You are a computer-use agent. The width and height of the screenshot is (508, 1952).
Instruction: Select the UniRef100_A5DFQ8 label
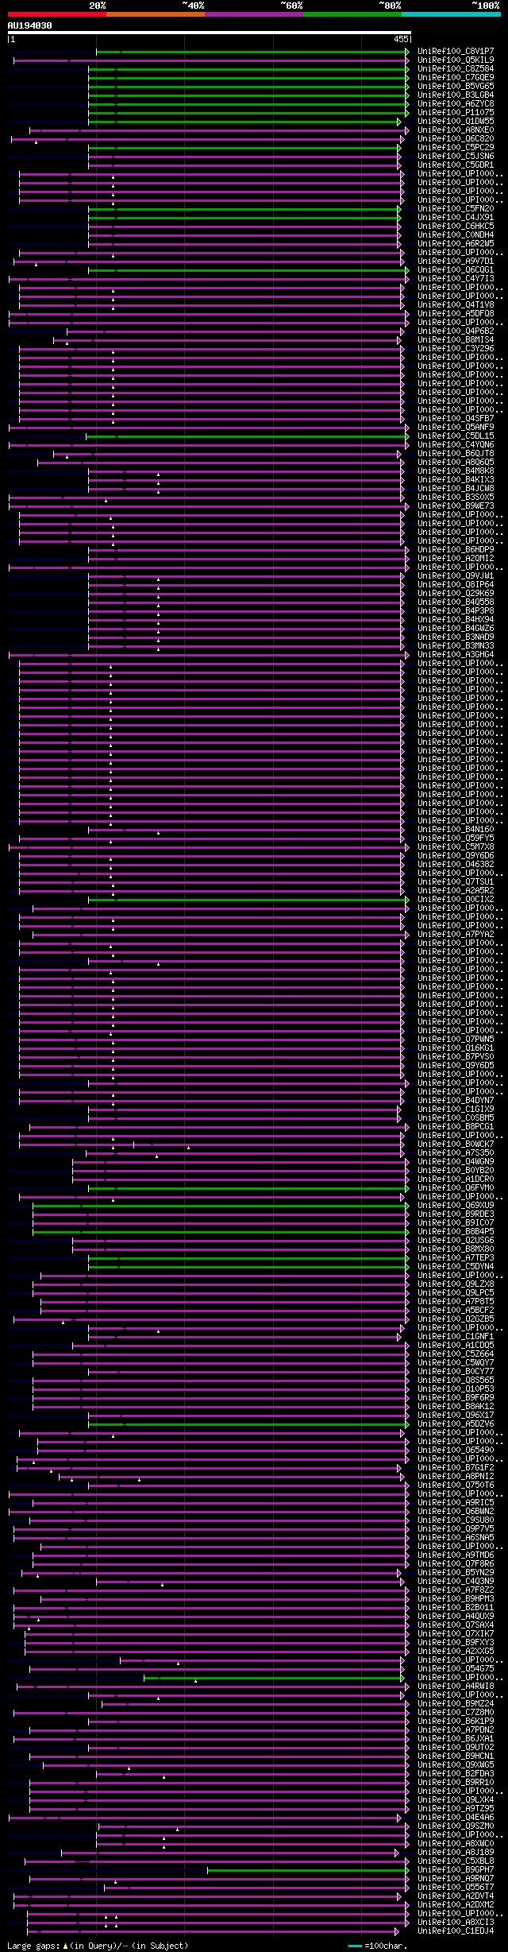[456, 313]
